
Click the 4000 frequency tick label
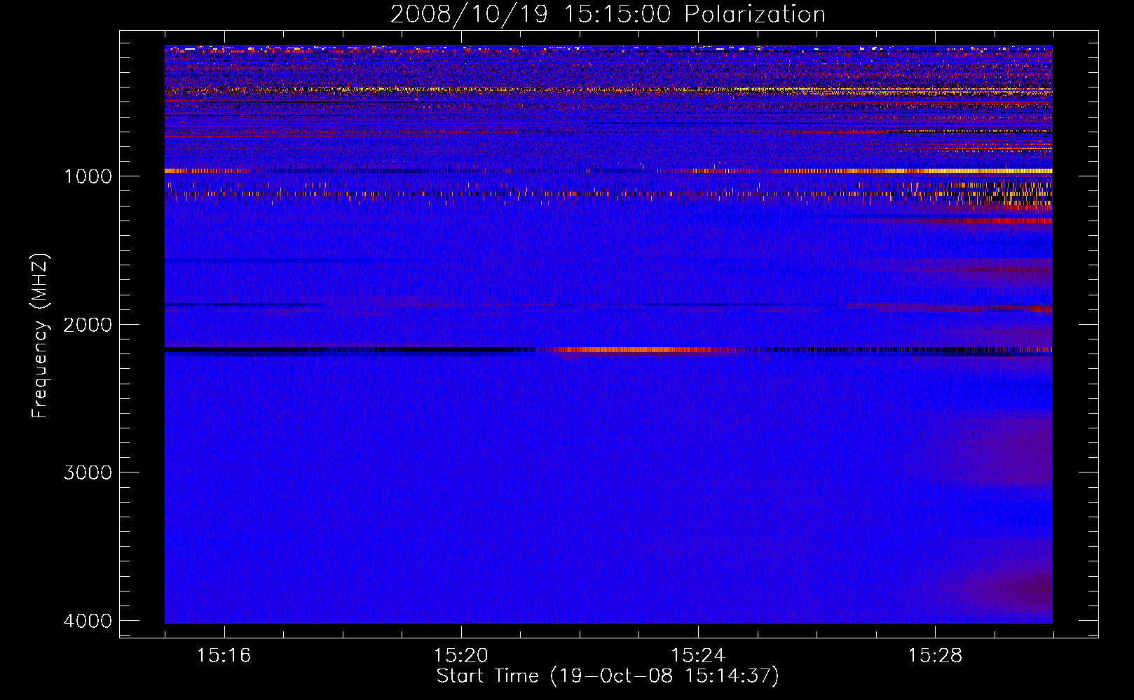point(88,621)
